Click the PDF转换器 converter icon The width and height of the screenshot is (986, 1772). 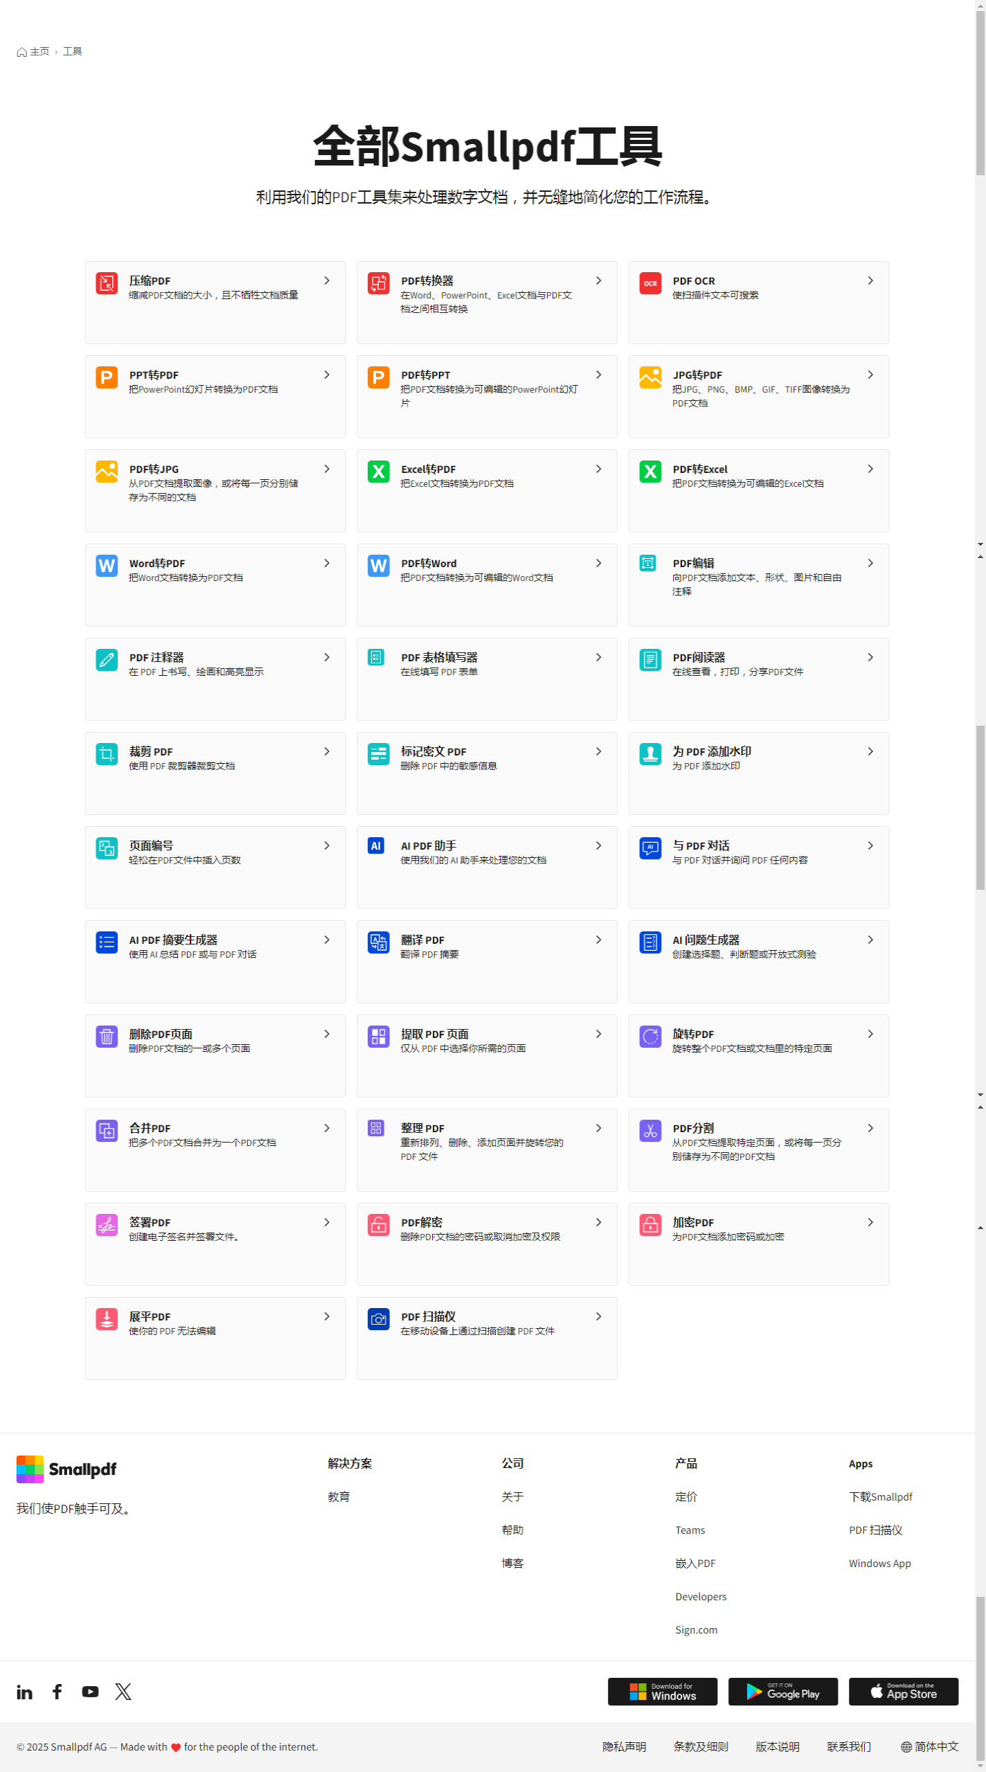pyautogui.click(x=379, y=283)
